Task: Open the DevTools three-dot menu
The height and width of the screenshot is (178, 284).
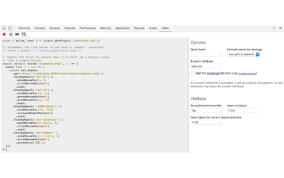Action: pos(274,28)
